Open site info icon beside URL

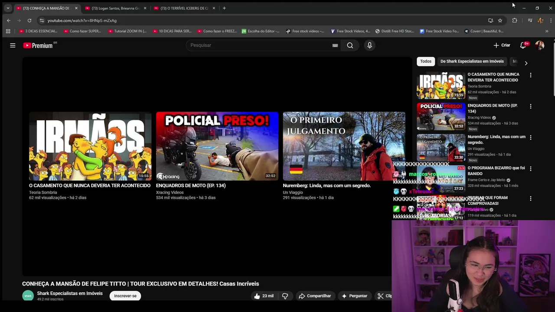click(x=42, y=20)
